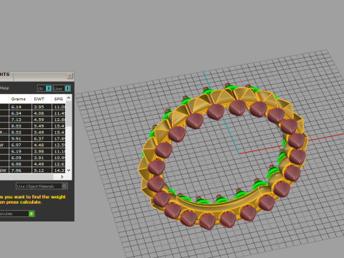Toggle Use Object Materials option

(x=42, y=186)
